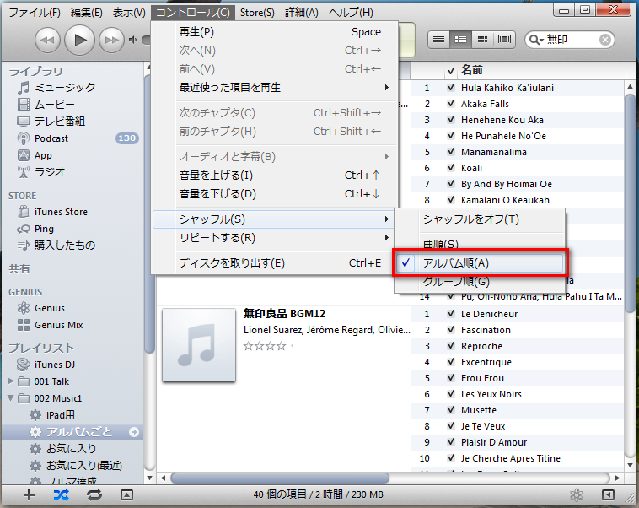Switch to grid view
The width and height of the screenshot is (639, 508).
[x=482, y=40]
